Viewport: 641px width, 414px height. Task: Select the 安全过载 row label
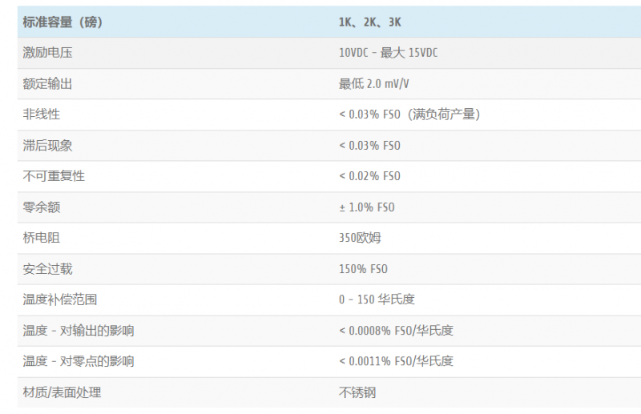[48, 269]
